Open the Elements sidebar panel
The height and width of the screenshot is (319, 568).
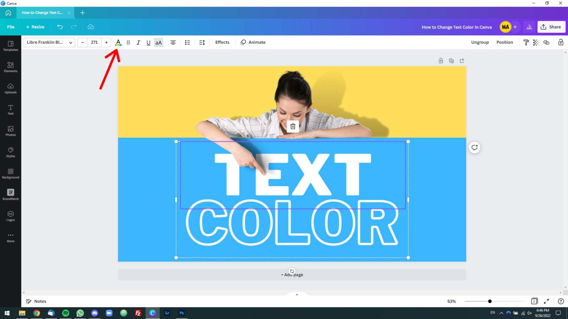(11, 67)
